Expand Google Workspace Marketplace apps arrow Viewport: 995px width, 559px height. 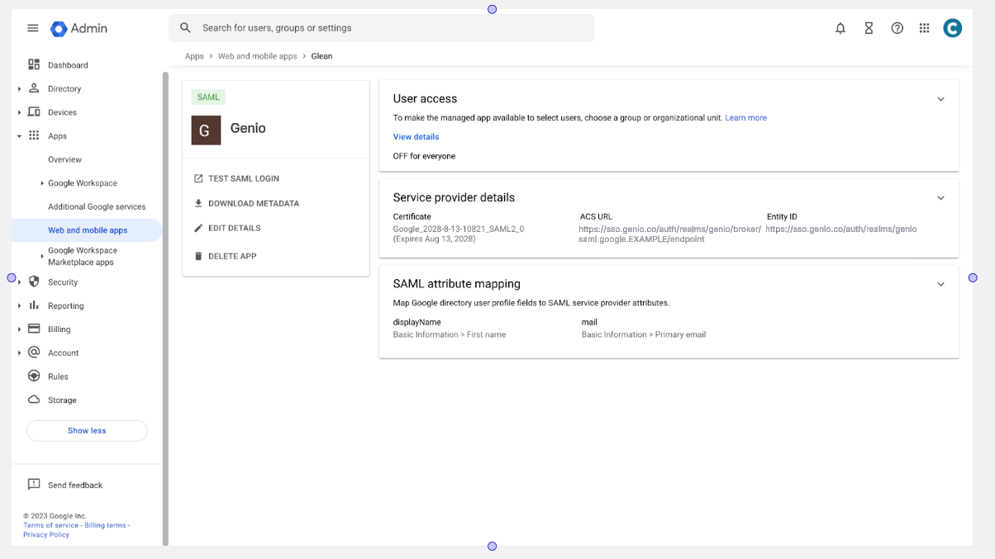pyautogui.click(x=42, y=256)
